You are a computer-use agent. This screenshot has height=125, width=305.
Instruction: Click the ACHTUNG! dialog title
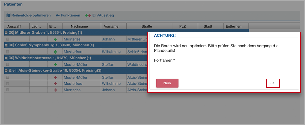pyautogui.click(x=165, y=35)
